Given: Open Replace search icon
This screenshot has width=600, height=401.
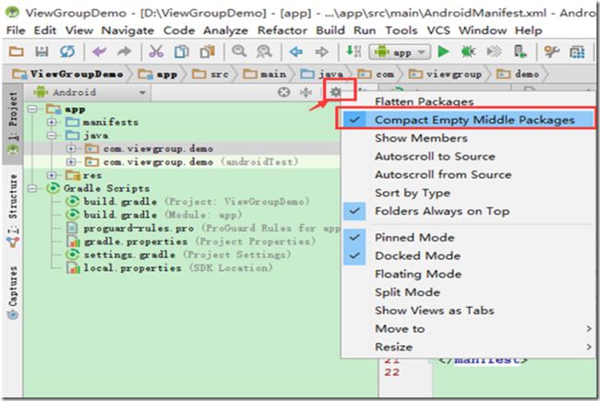Looking at the screenshot, I should click(x=264, y=52).
